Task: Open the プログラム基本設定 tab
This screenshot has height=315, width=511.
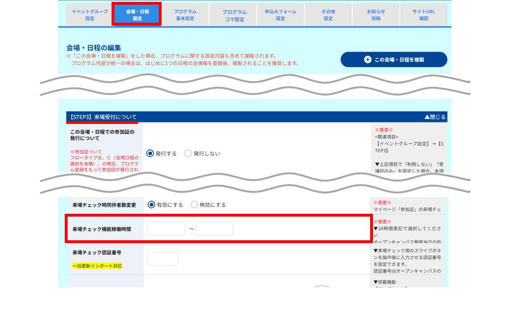Action: (185, 15)
